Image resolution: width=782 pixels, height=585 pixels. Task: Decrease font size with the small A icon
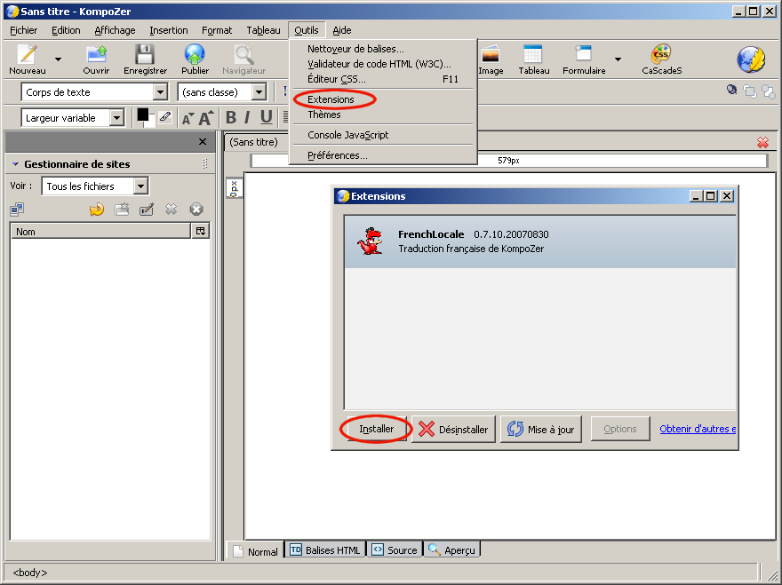click(188, 119)
